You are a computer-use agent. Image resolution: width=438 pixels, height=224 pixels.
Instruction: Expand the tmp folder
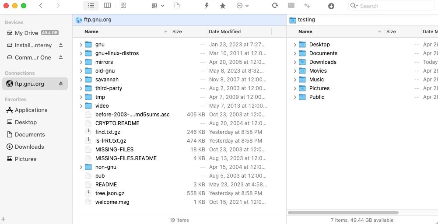(81, 97)
